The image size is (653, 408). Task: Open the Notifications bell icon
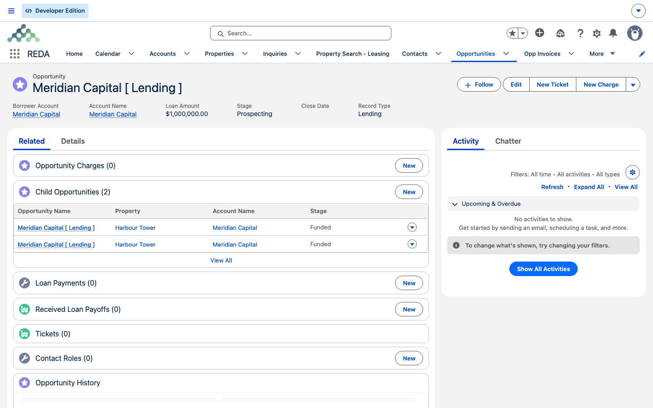613,33
